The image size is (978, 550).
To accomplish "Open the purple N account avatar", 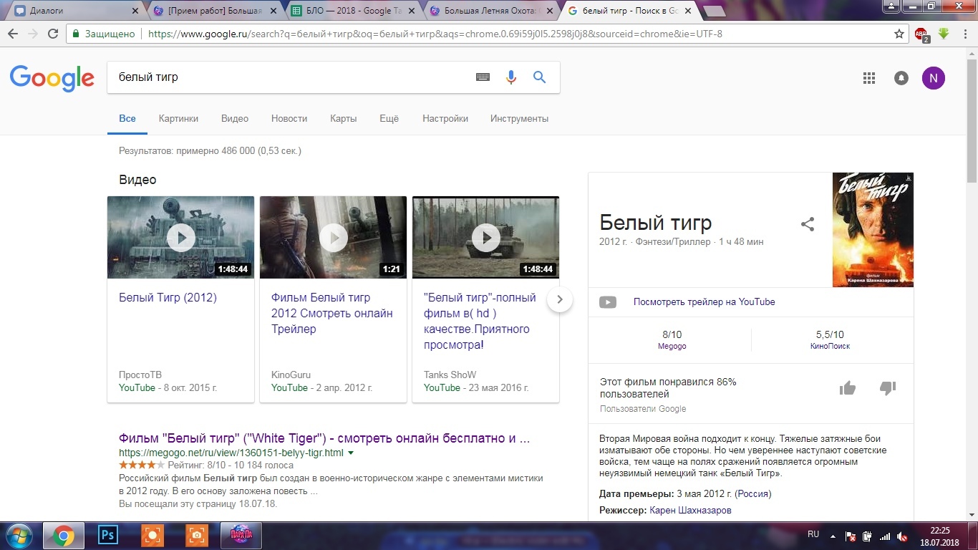I will [934, 78].
